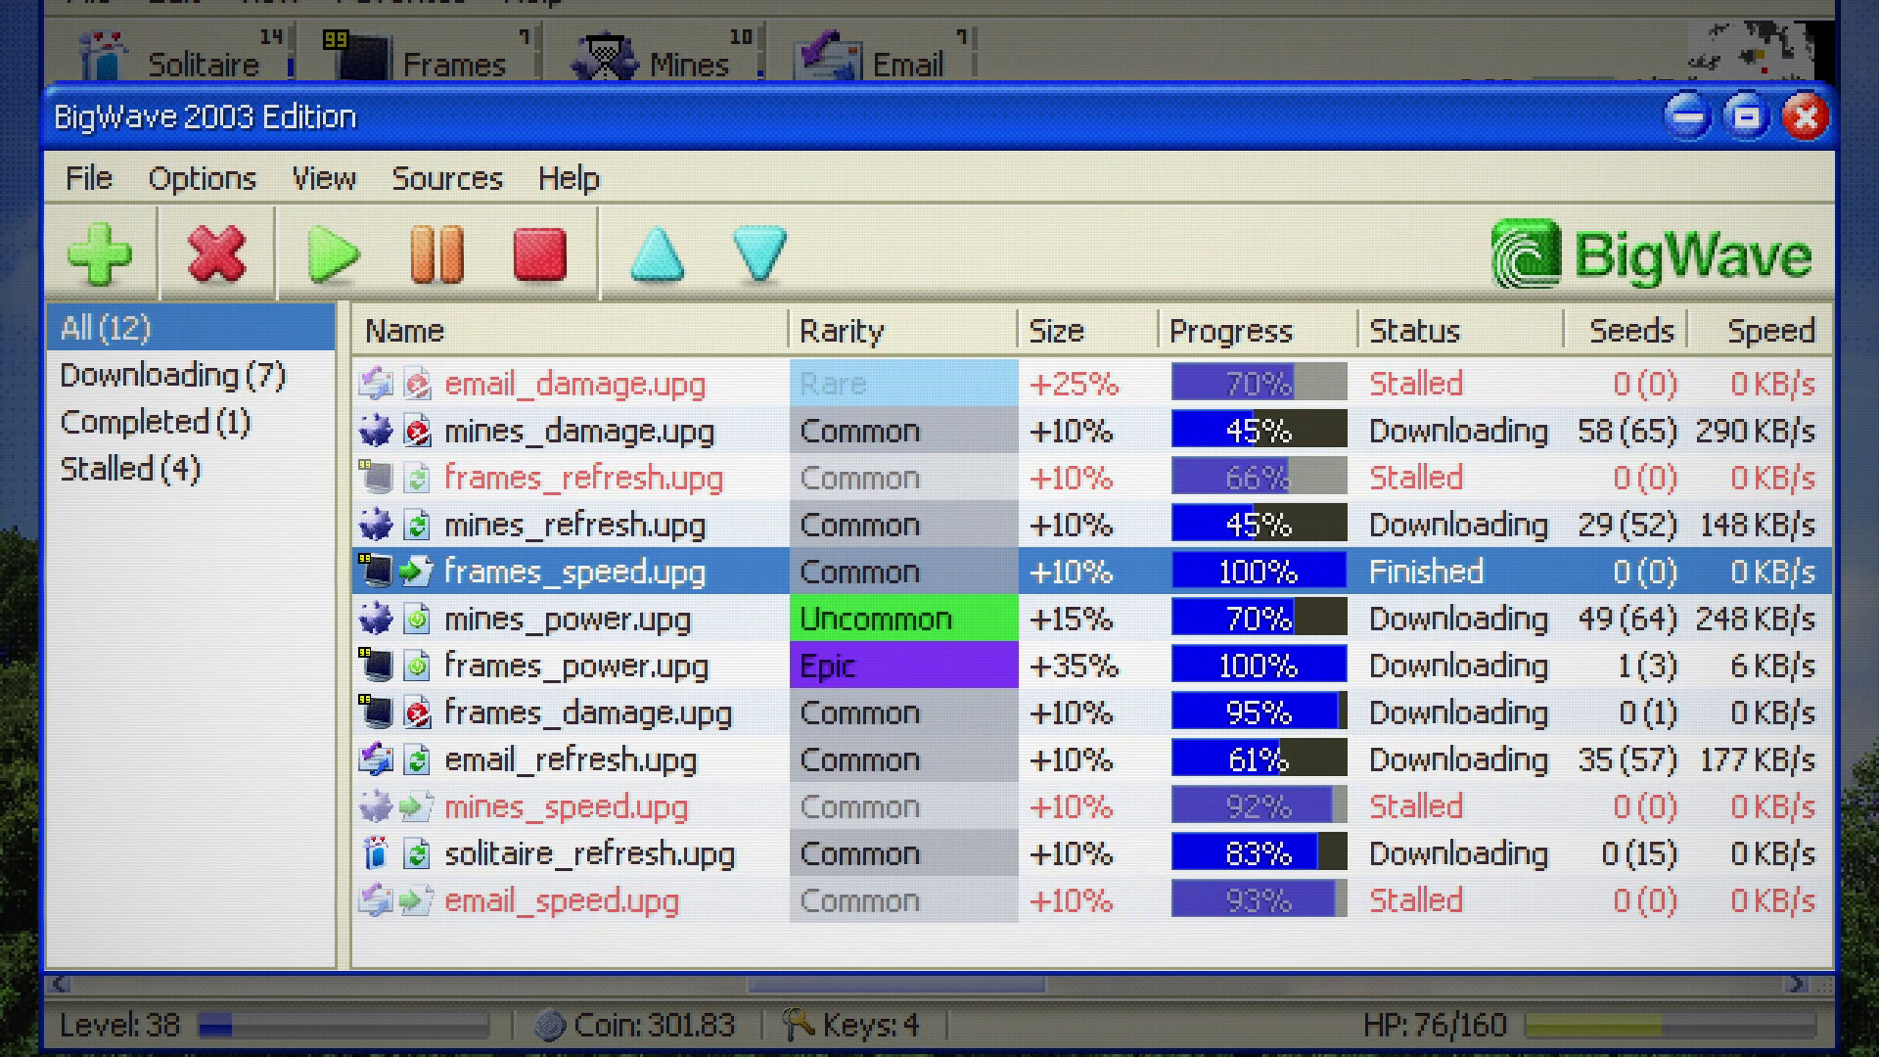This screenshot has width=1879, height=1057.
Task: Click the solitaire icon on solitaire_refresh.upg row
Action: (376, 853)
